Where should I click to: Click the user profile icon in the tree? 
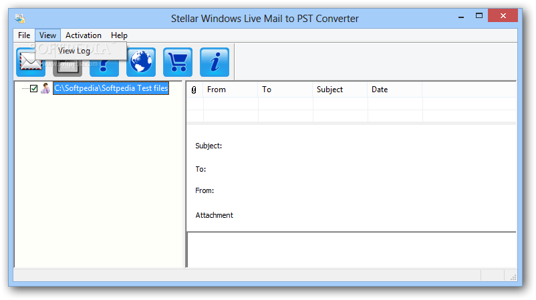[x=45, y=88]
